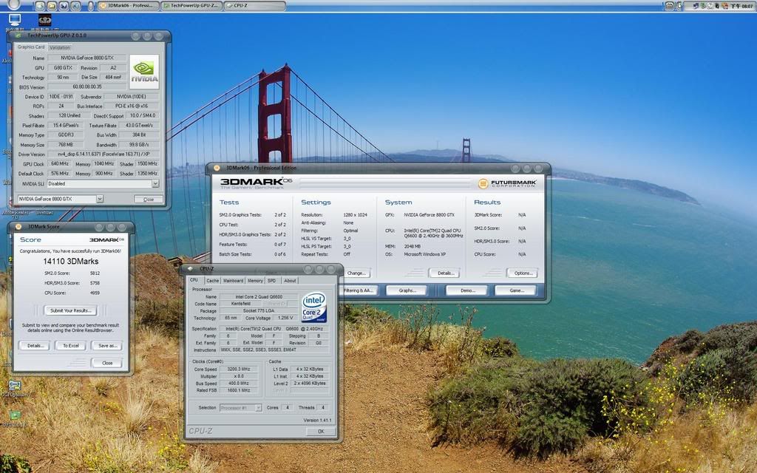Click OK in the CPU-Z window
757x473 pixels.
pyautogui.click(x=321, y=432)
